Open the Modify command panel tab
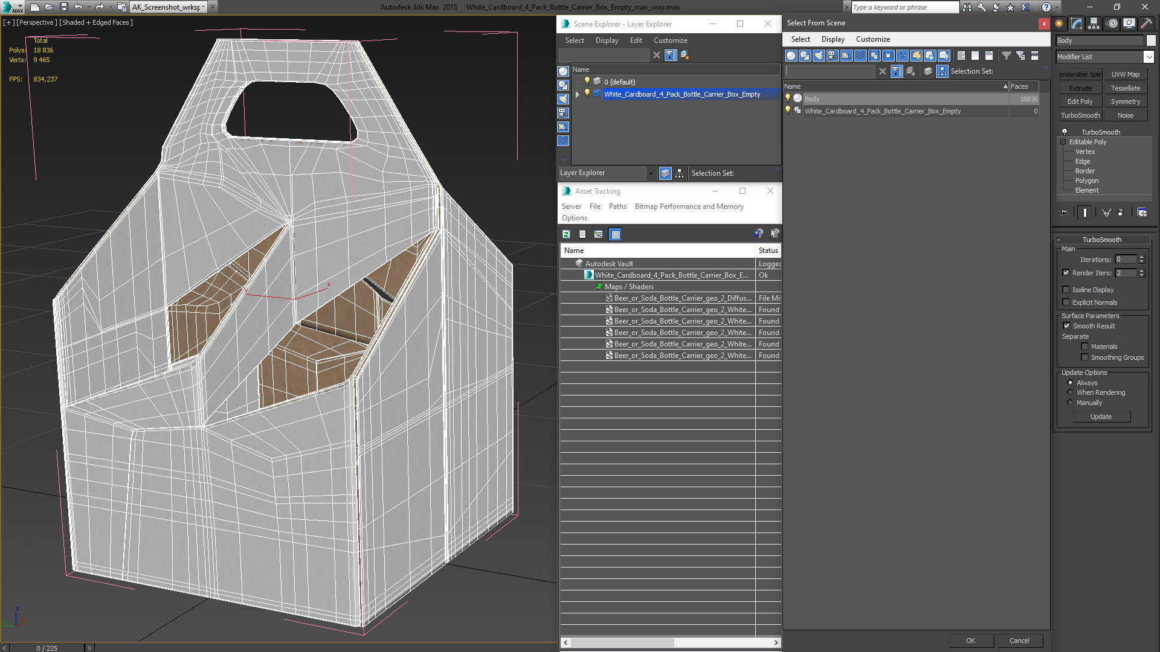 pyautogui.click(x=1077, y=24)
